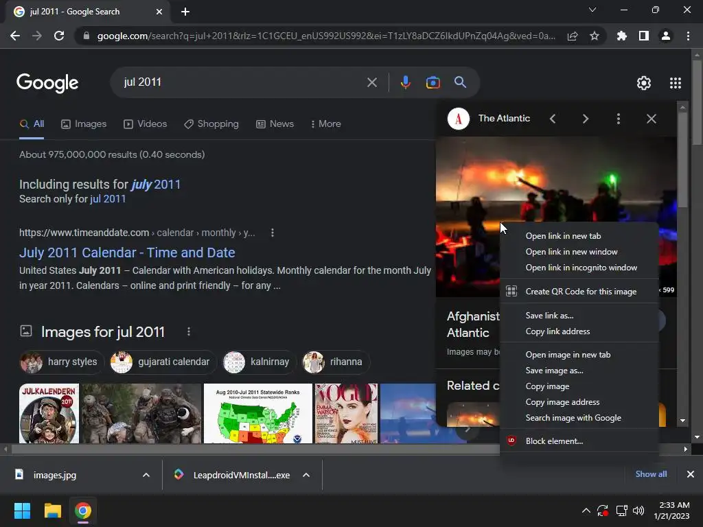Search by image with Google Lens camera
This screenshot has height=527, width=703.
click(433, 82)
